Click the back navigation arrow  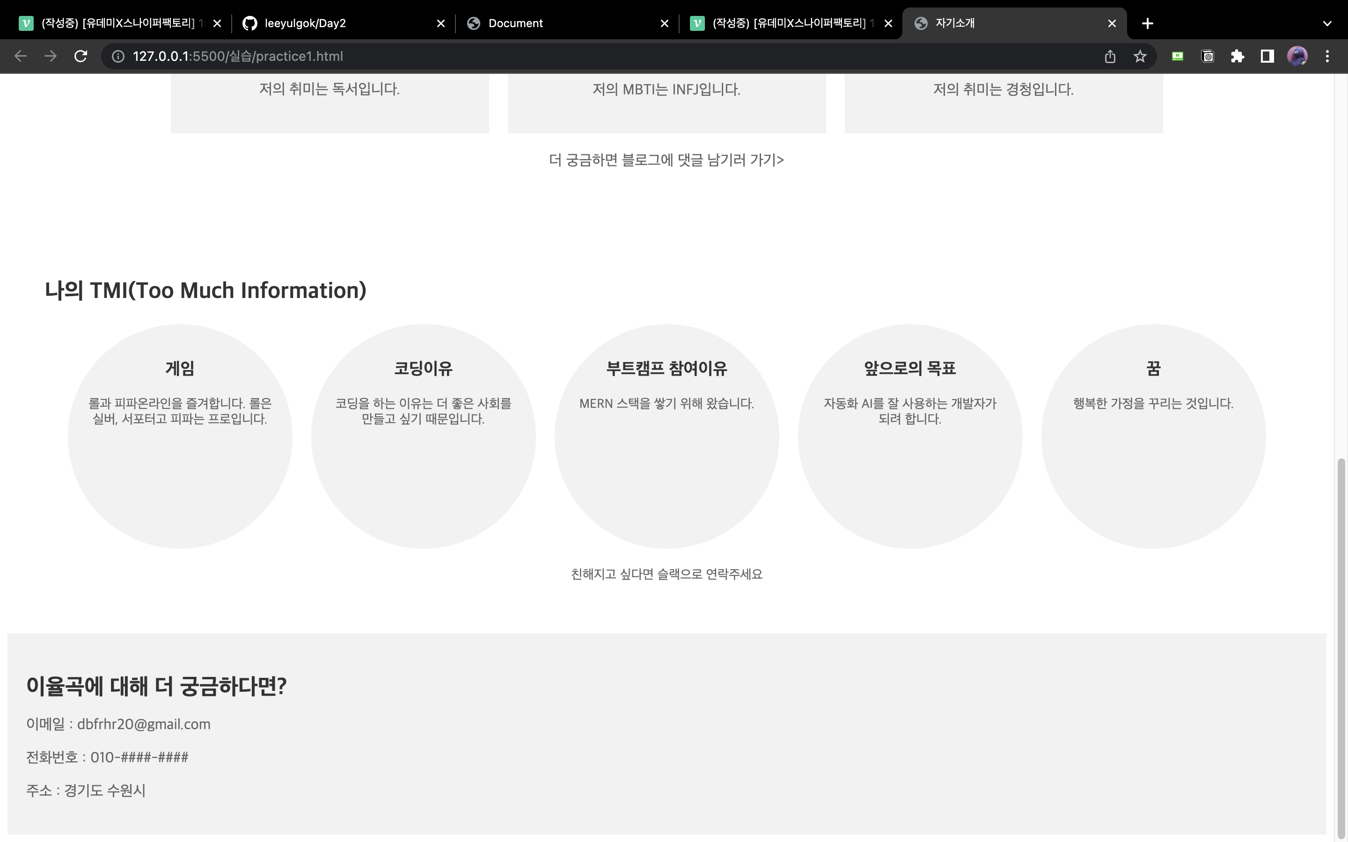tap(21, 56)
